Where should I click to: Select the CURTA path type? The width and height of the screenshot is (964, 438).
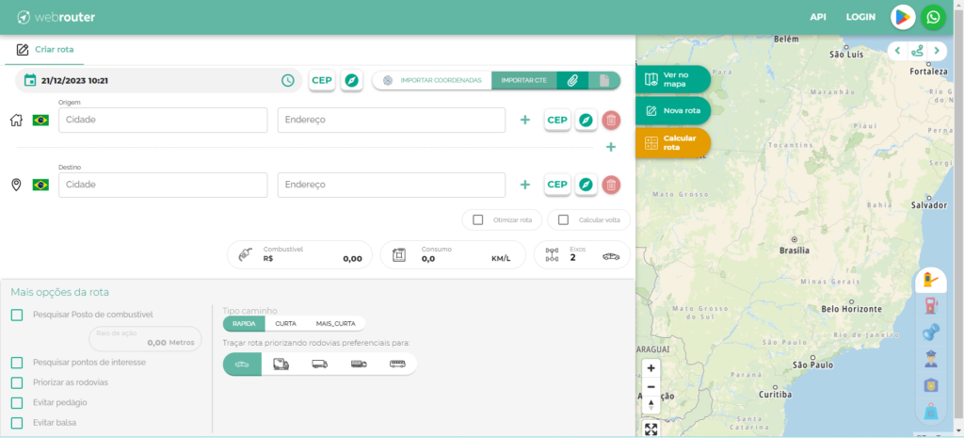pos(285,323)
